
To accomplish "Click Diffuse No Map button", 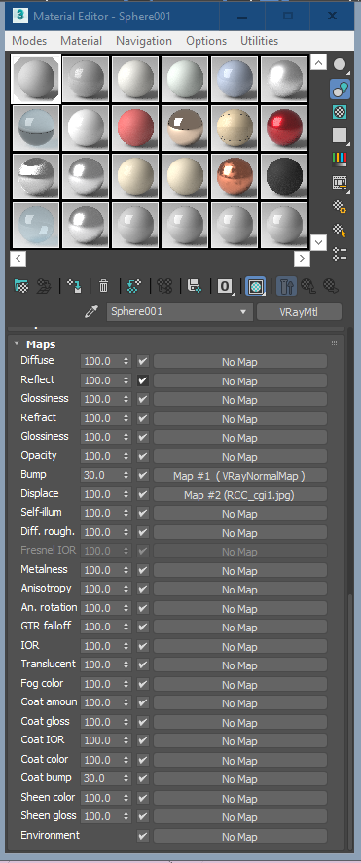I will (x=240, y=362).
